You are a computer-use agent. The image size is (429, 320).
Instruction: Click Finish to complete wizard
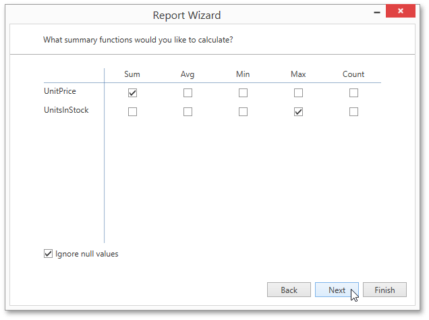coord(384,290)
